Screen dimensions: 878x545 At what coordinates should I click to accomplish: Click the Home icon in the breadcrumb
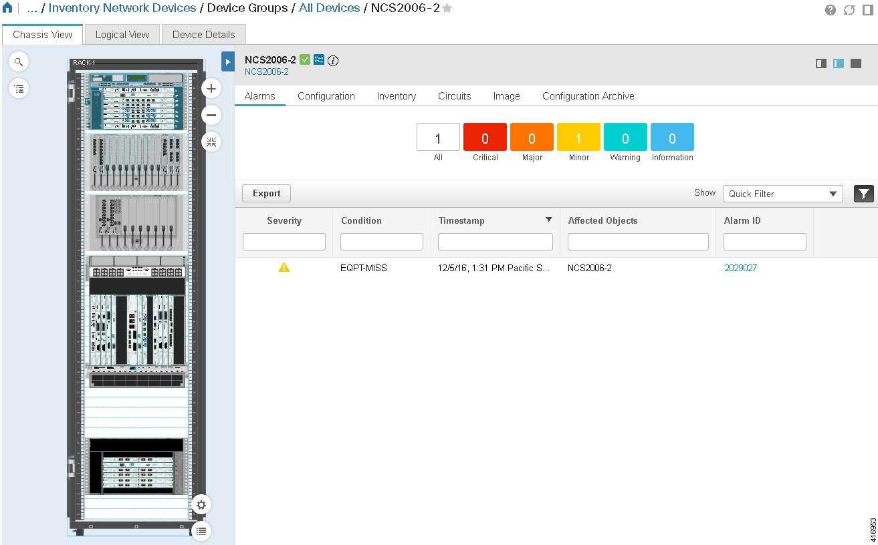pos(7,9)
